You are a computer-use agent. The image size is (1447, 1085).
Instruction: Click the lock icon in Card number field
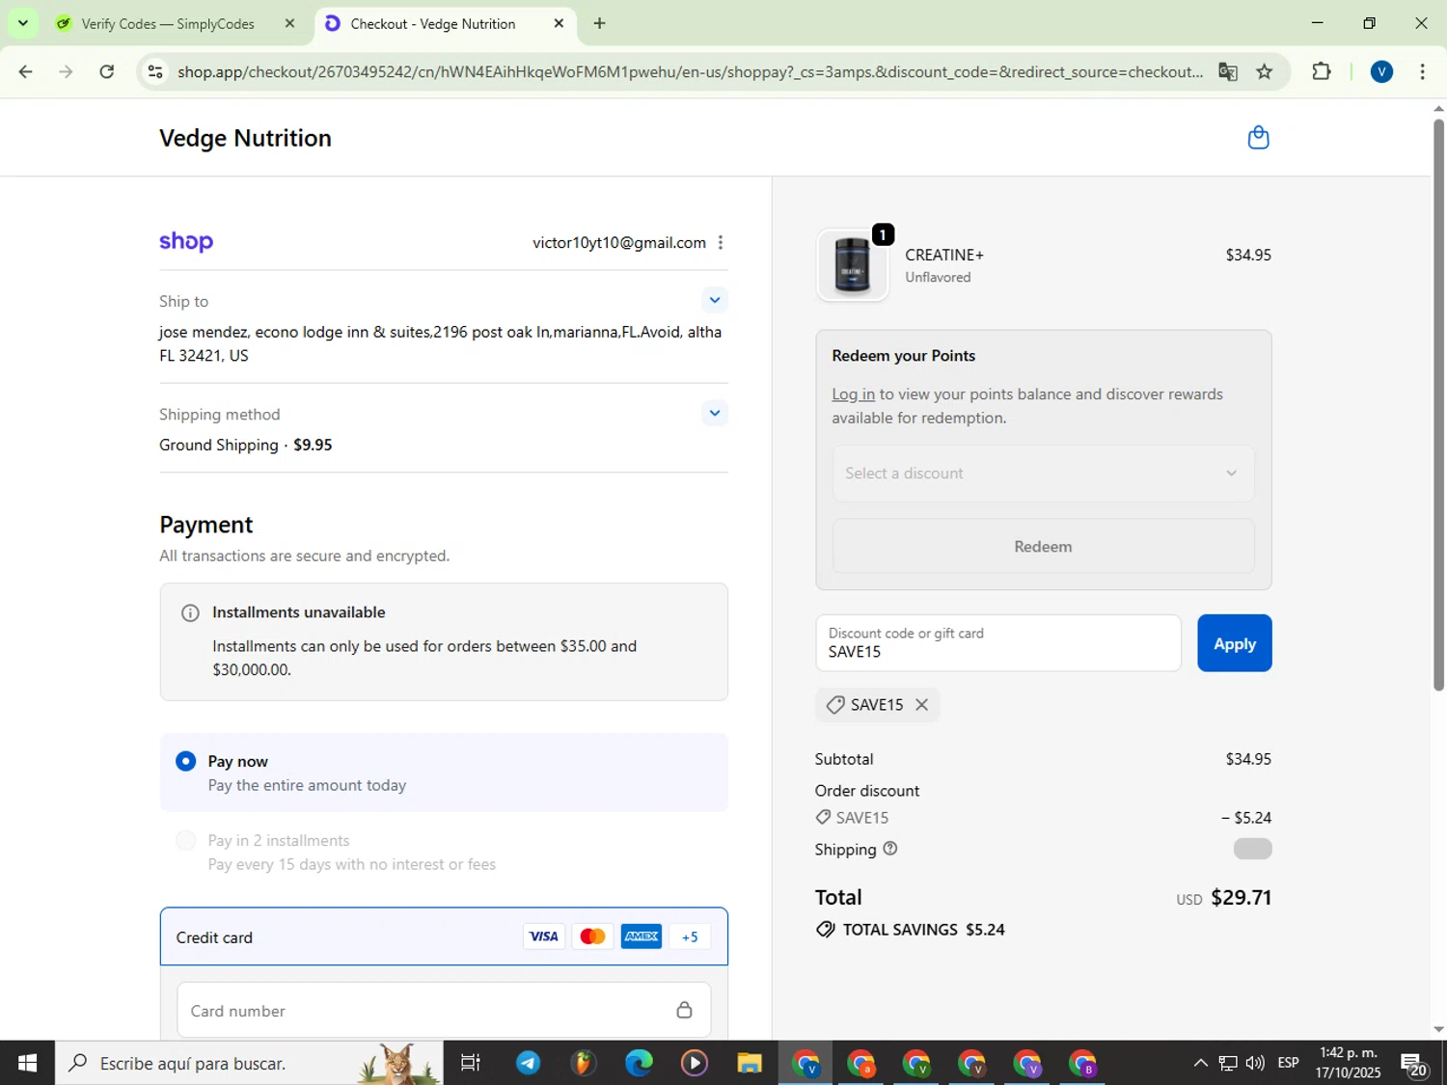click(x=684, y=1010)
